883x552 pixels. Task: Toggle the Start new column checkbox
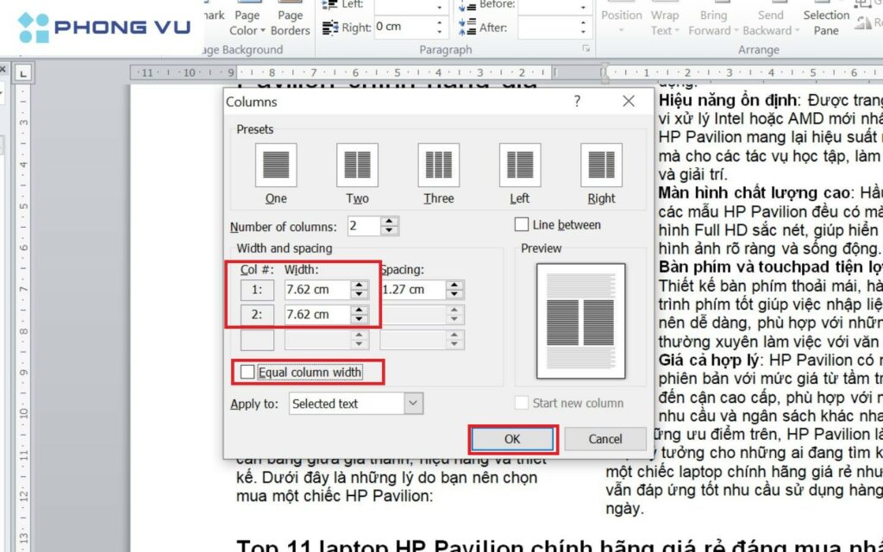pos(523,402)
